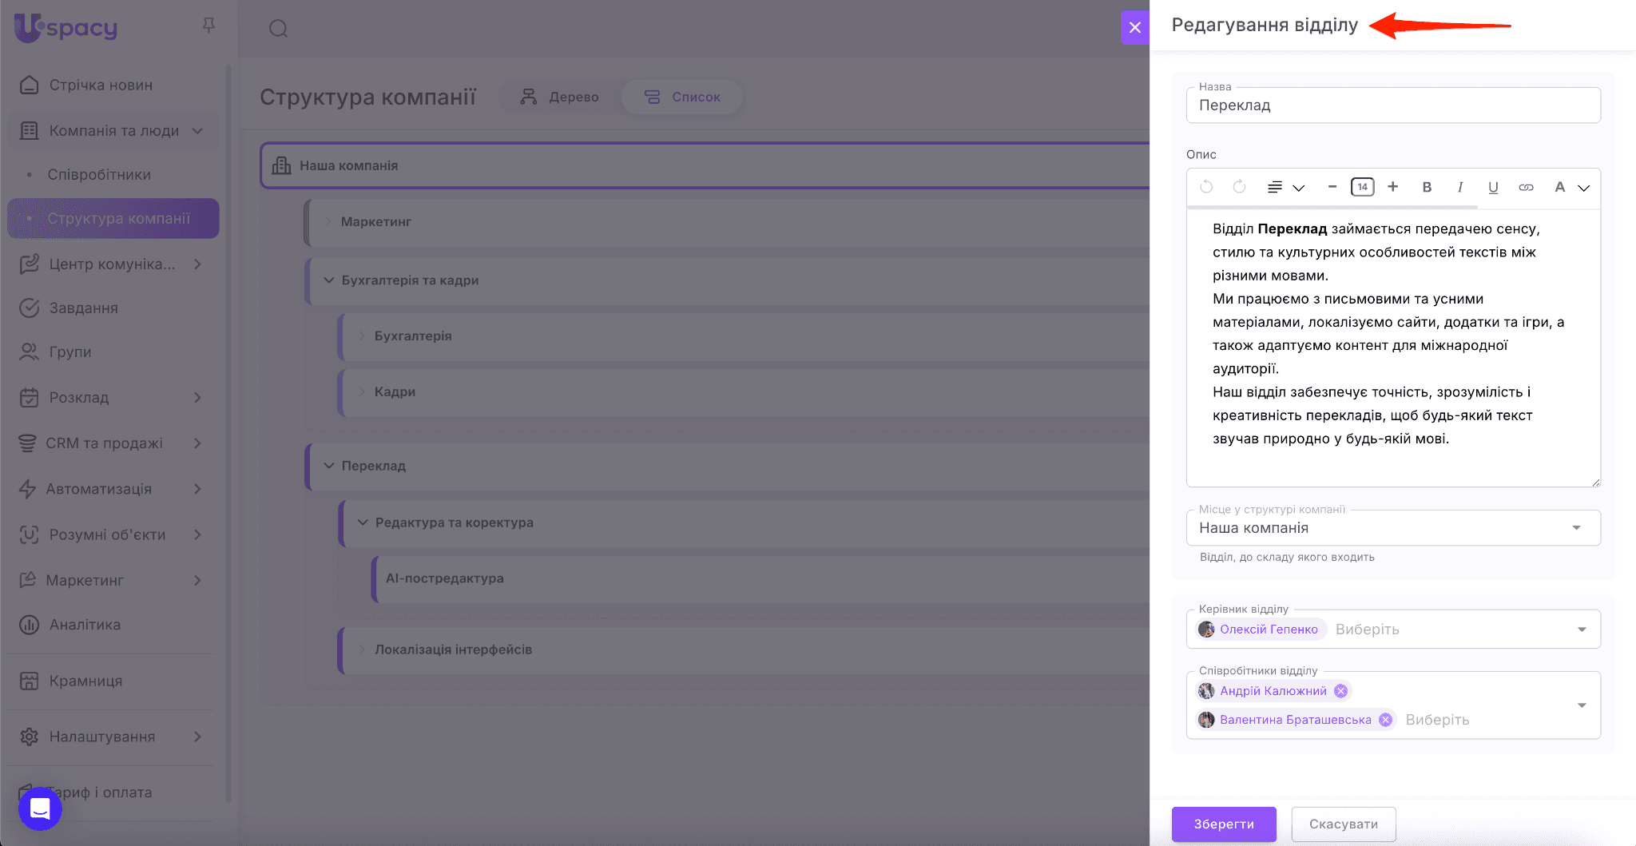The image size is (1636, 846).
Task: Toggle bold formatting in description editor
Action: 1427,187
